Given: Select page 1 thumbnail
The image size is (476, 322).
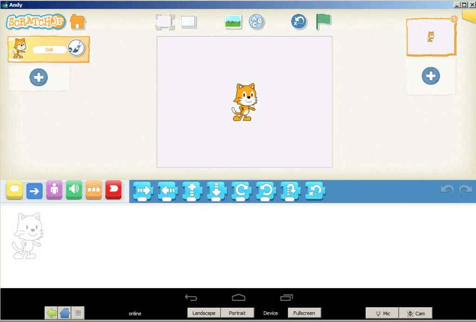Looking at the screenshot, I should click(431, 37).
